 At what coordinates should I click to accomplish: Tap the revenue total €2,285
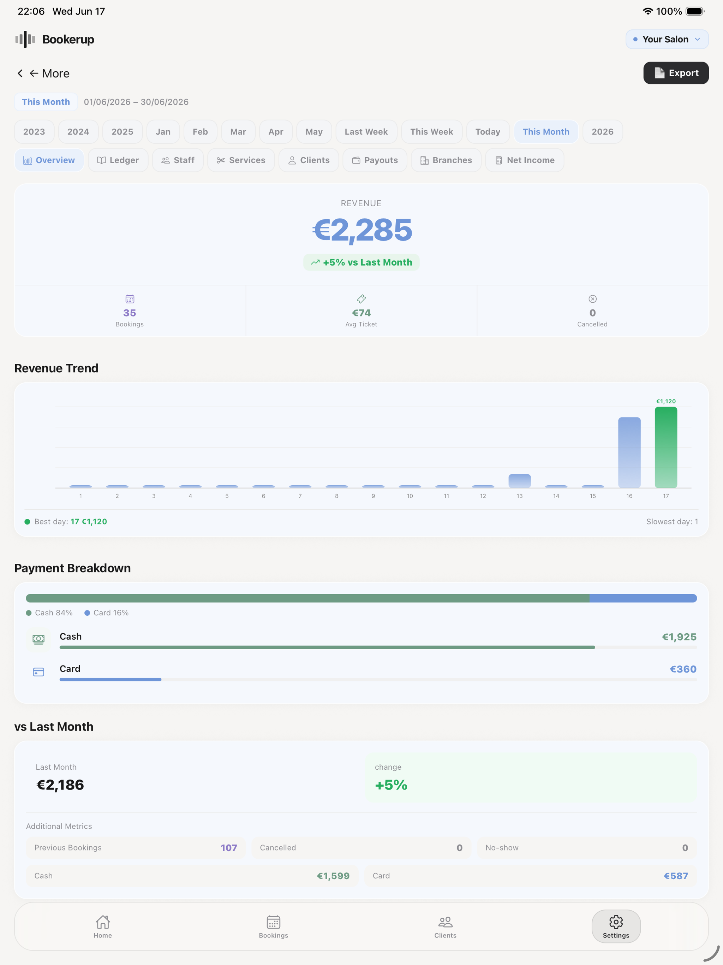[362, 230]
